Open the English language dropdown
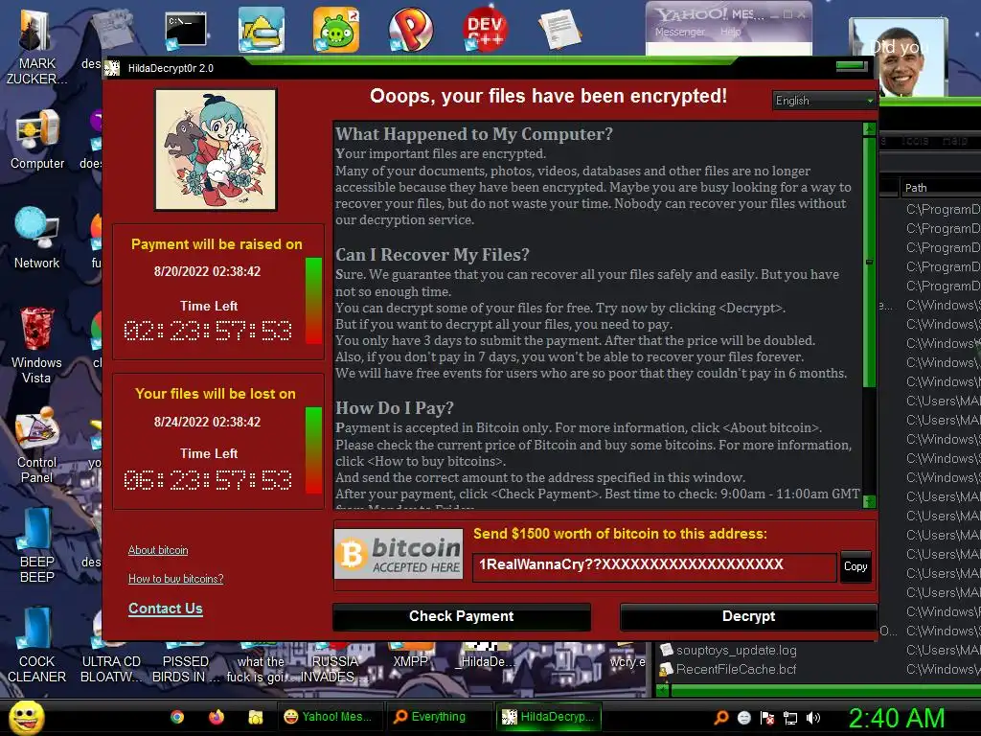Screen dimensions: 981x736 tap(824, 101)
